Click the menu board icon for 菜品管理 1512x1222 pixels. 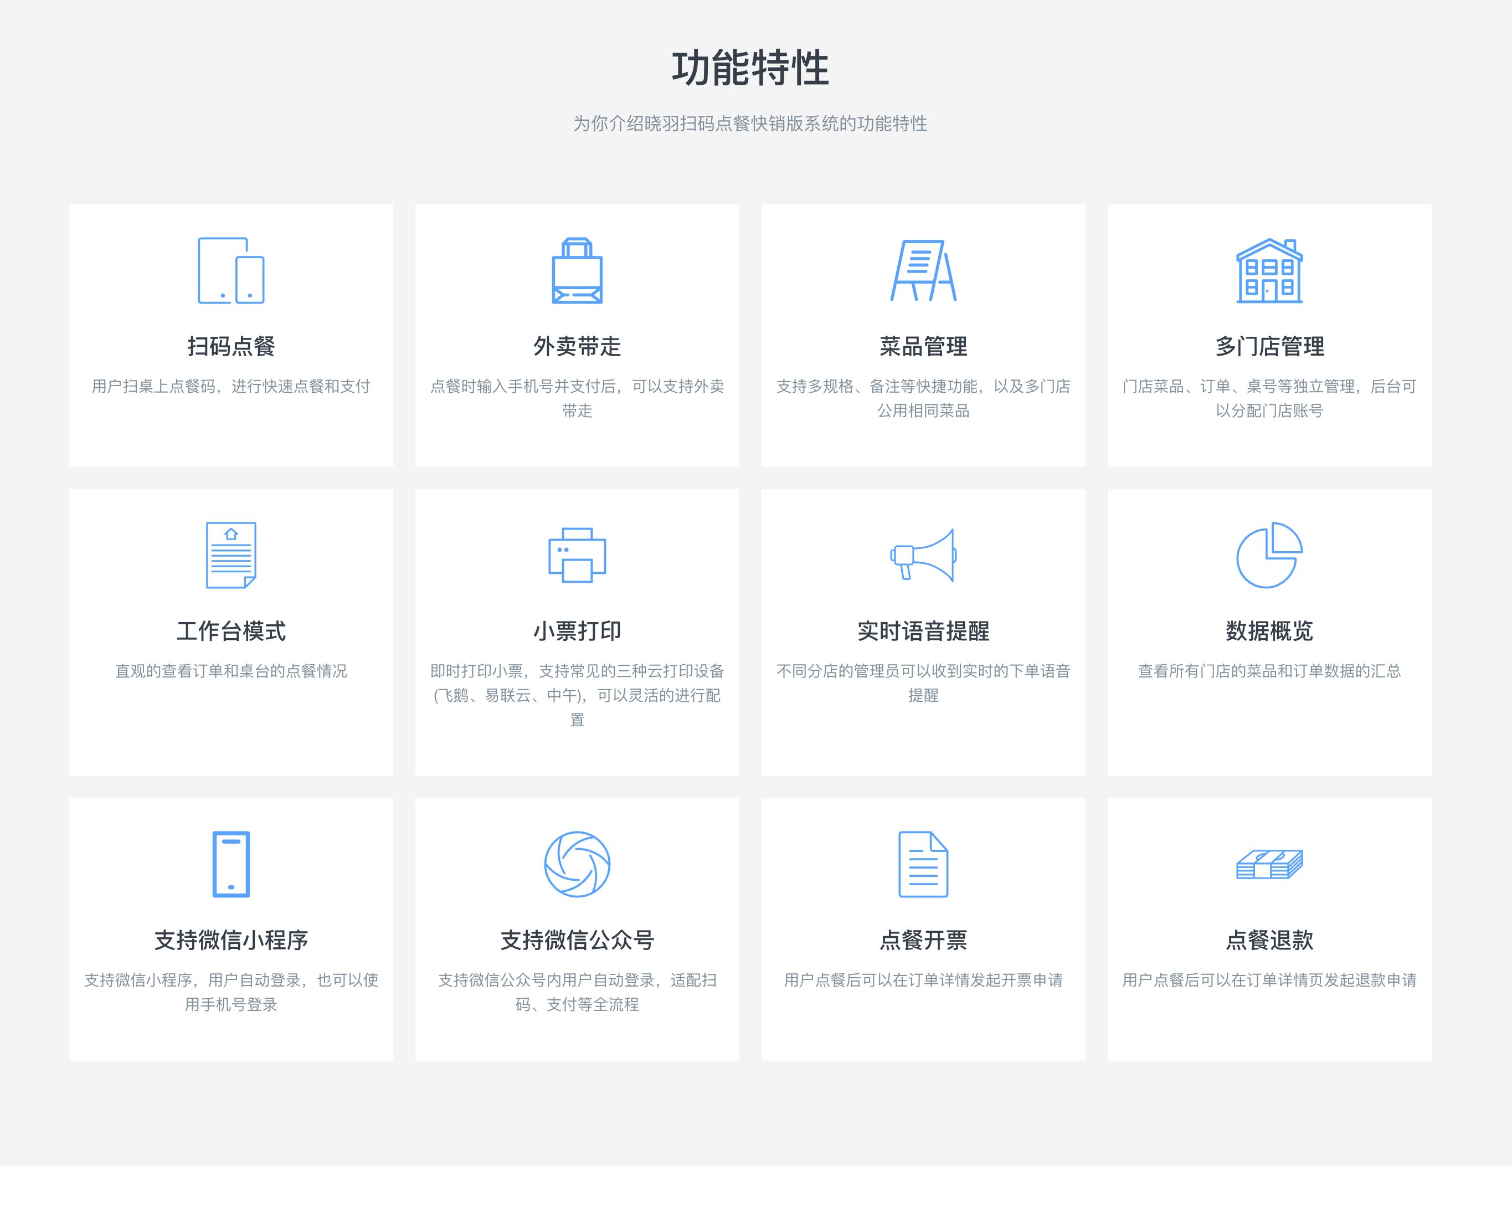pyautogui.click(x=923, y=270)
